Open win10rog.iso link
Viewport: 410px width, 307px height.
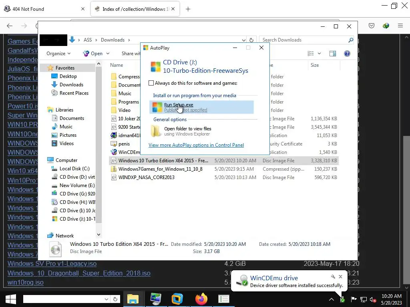[x=25, y=282]
